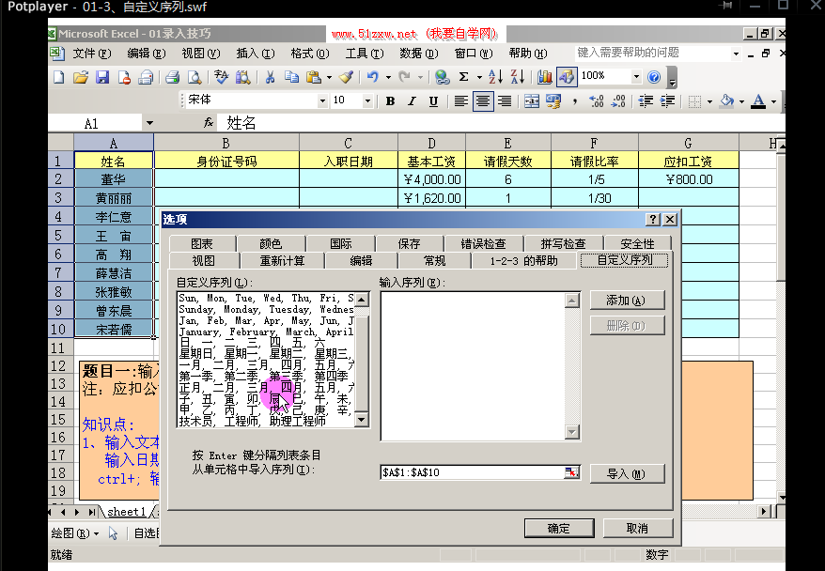This screenshot has height=571, width=825.
Task: Click the Save floppy disk icon
Action: coord(102,77)
